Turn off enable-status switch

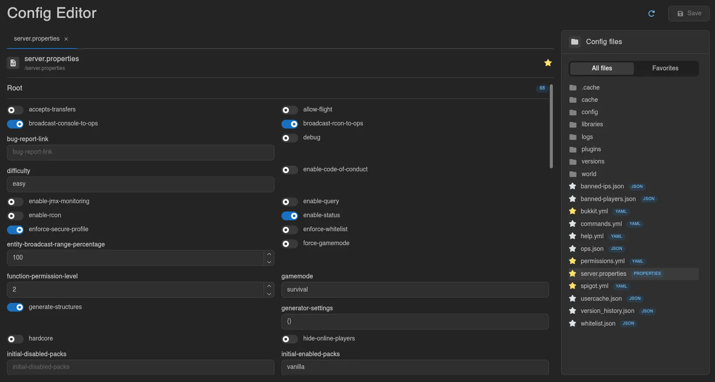tap(290, 216)
